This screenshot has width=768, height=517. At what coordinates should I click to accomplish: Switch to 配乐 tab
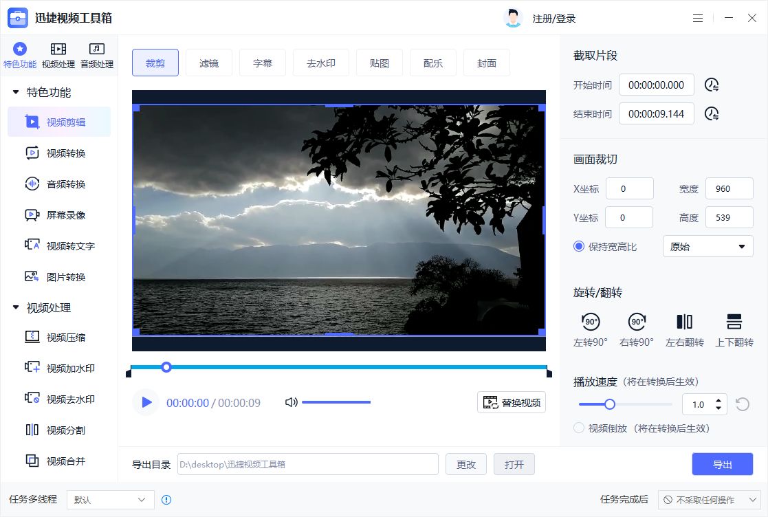click(x=433, y=63)
